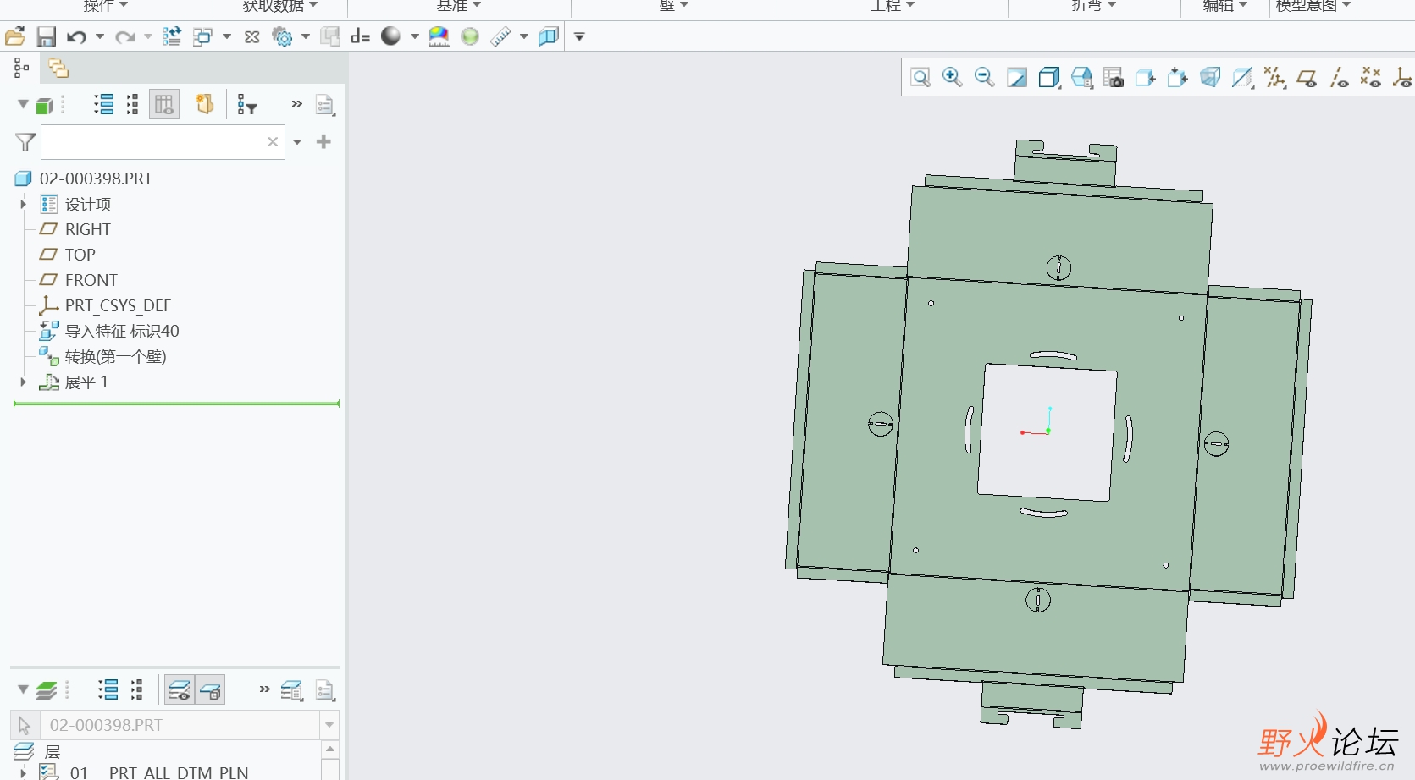Click the grey sphere appearance icon

(390, 36)
